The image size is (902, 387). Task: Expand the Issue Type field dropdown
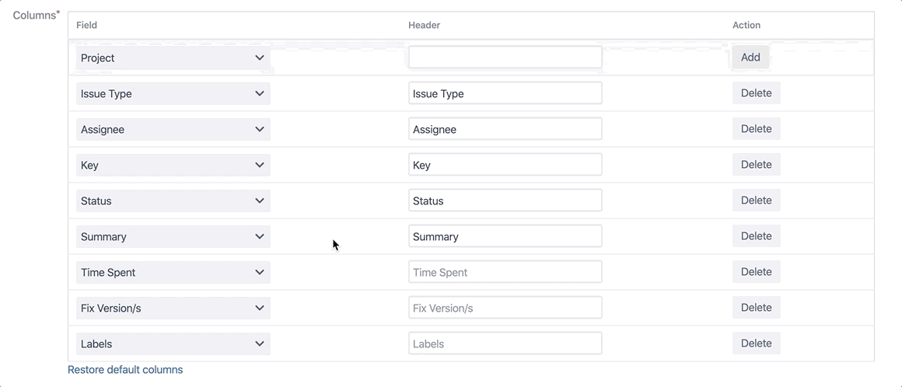173,93
